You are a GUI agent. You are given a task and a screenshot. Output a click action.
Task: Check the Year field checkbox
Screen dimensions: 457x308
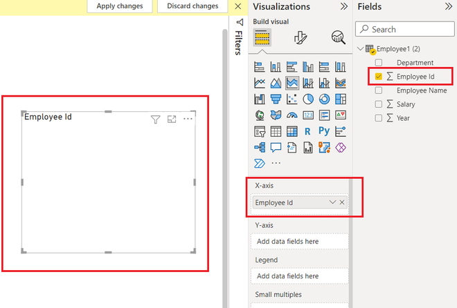click(378, 118)
